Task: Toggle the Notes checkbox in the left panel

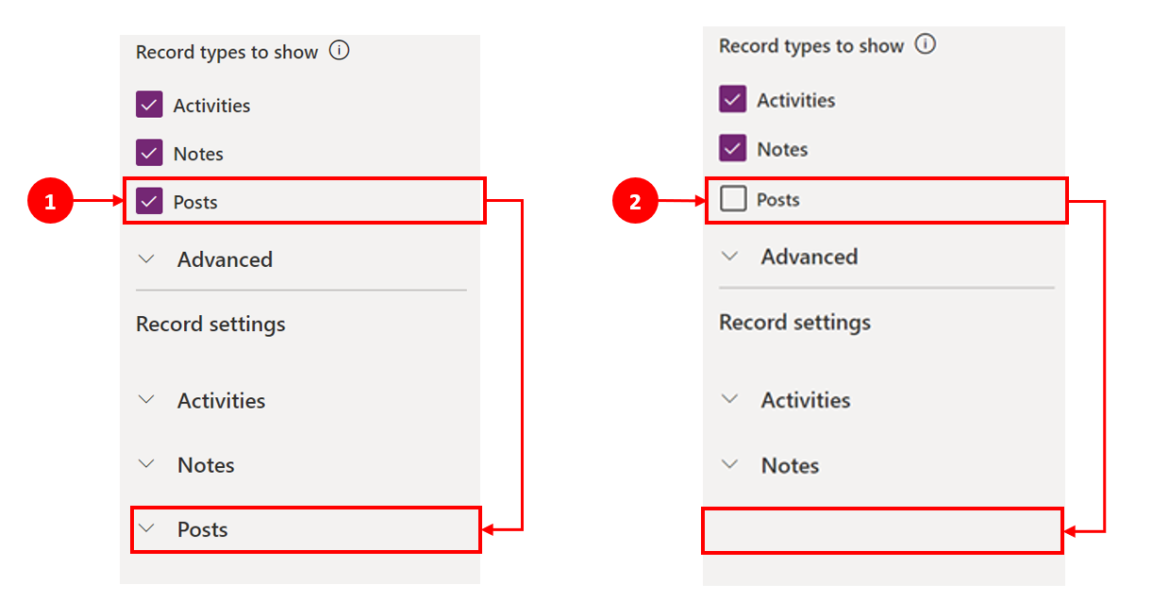Action: (x=148, y=153)
